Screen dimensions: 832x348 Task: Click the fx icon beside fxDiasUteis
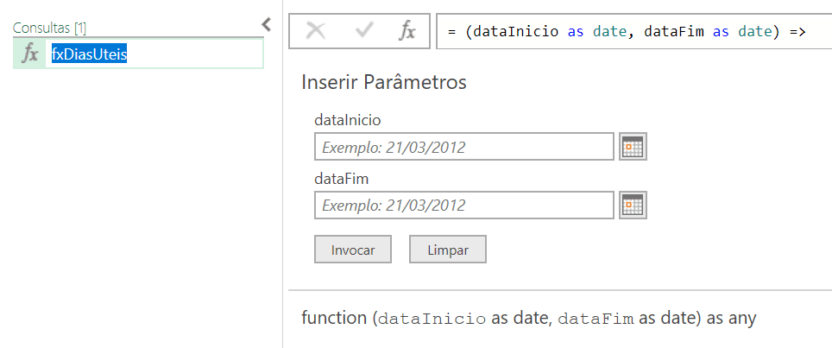tap(29, 54)
